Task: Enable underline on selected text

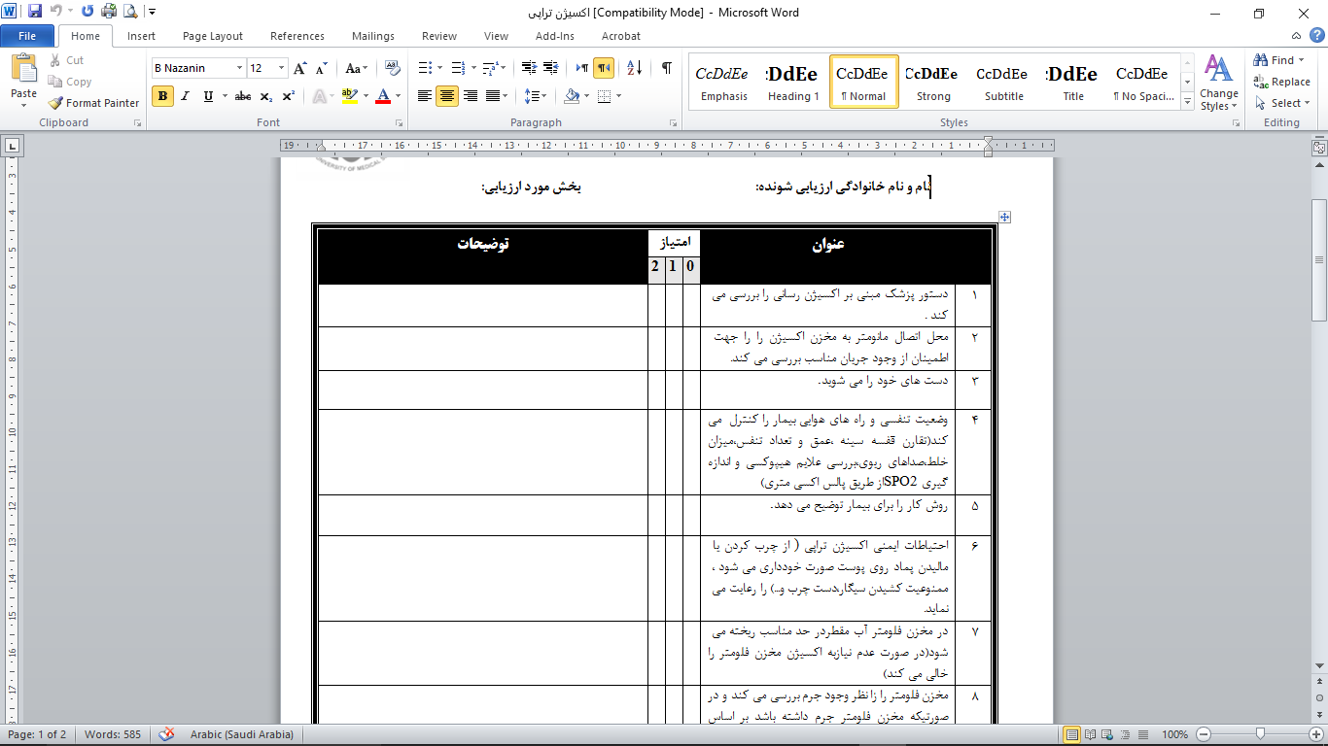Action: point(205,96)
